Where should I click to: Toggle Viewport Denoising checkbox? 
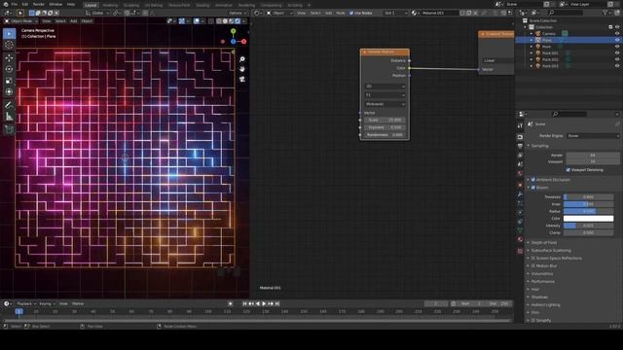[x=568, y=170]
